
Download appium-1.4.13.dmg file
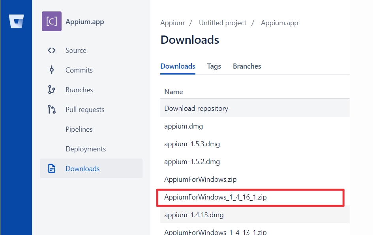pyautogui.click(x=194, y=215)
